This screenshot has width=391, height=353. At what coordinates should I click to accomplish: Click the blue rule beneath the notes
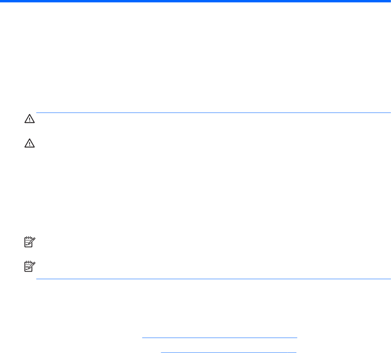(x=213, y=280)
